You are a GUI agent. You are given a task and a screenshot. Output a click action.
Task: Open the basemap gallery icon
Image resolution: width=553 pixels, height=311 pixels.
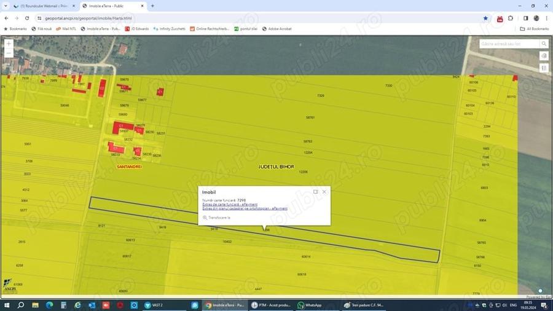(544, 68)
